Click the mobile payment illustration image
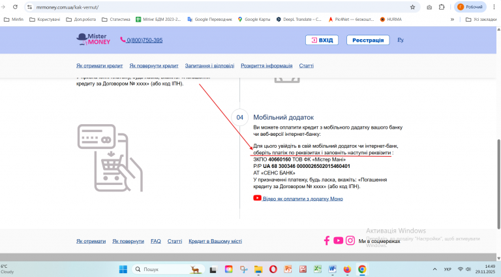The width and height of the screenshot is (501, 277). (110, 158)
